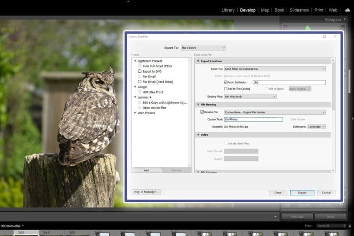Click the Export button
Screen dimensions: 354x236
pos(302,193)
